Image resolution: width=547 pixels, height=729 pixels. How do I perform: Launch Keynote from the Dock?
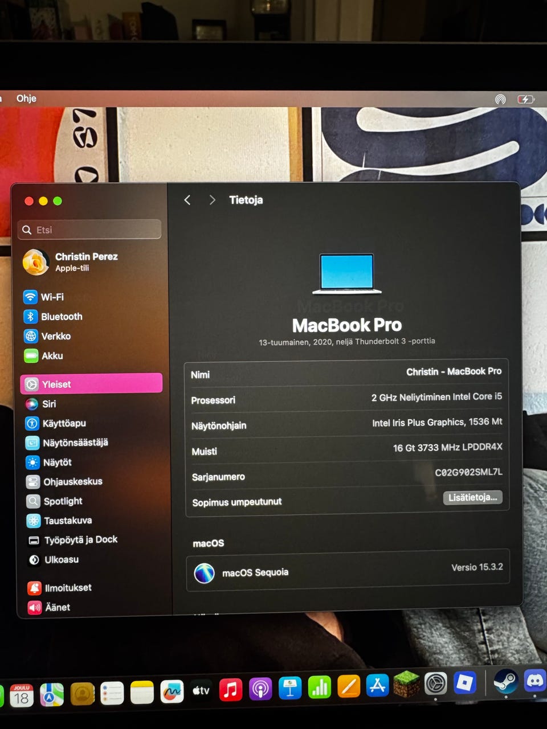pyautogui.click(x=290, y=689)
